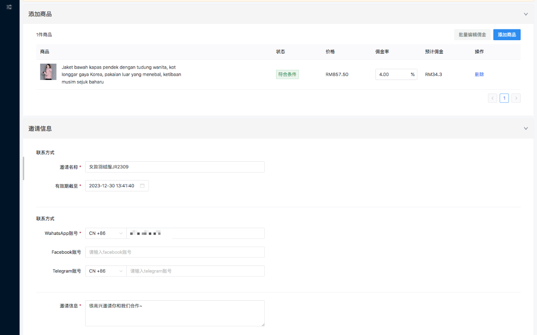537x335 pixels.
Task: Click the 佣金率 column header
Action: point(382,52)
